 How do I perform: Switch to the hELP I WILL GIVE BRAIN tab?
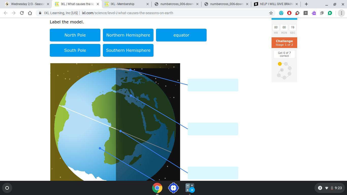(x=276, y=4)
